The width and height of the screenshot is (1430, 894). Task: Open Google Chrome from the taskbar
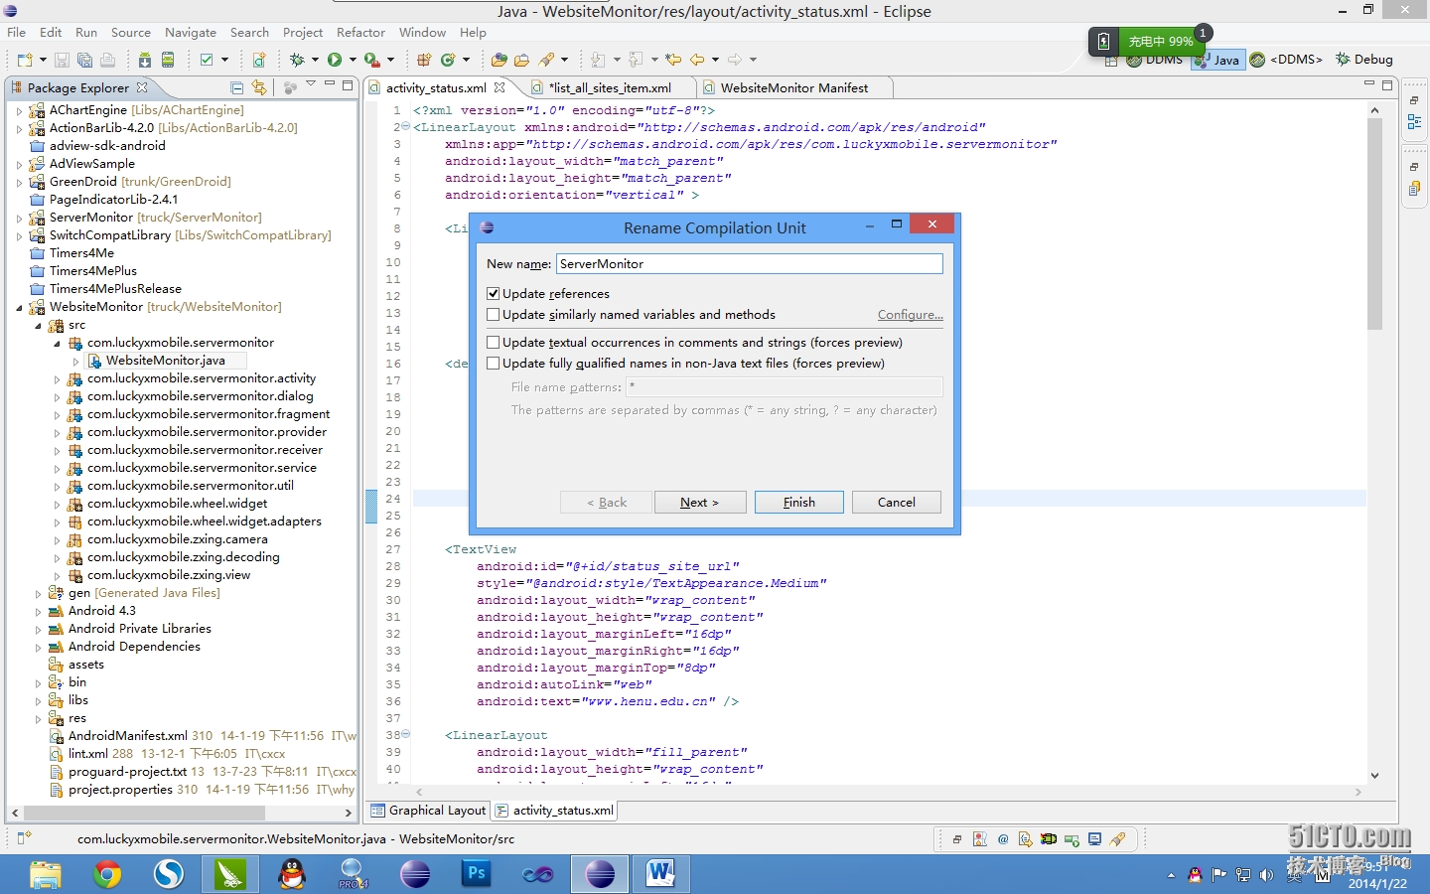click(107, 874)
